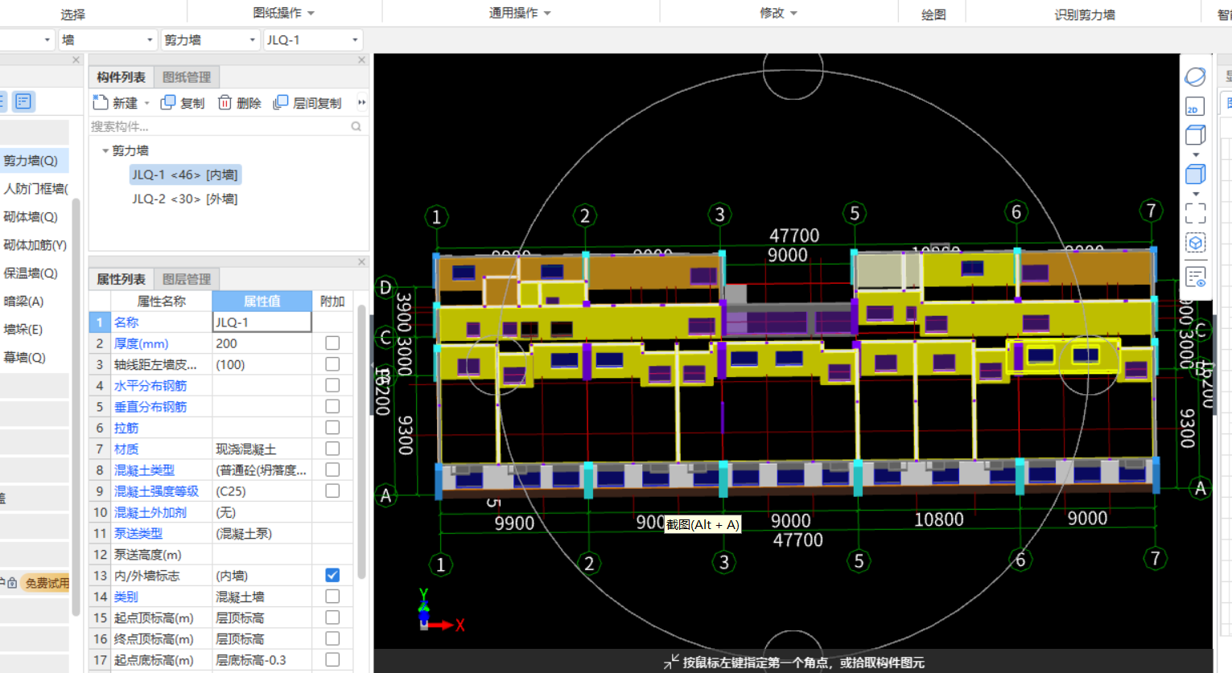Image resolution: width=1232 pixels, height=673 pixels.
Task: Toggle 附加 checkbox for 材质
Action: point(332,449)
